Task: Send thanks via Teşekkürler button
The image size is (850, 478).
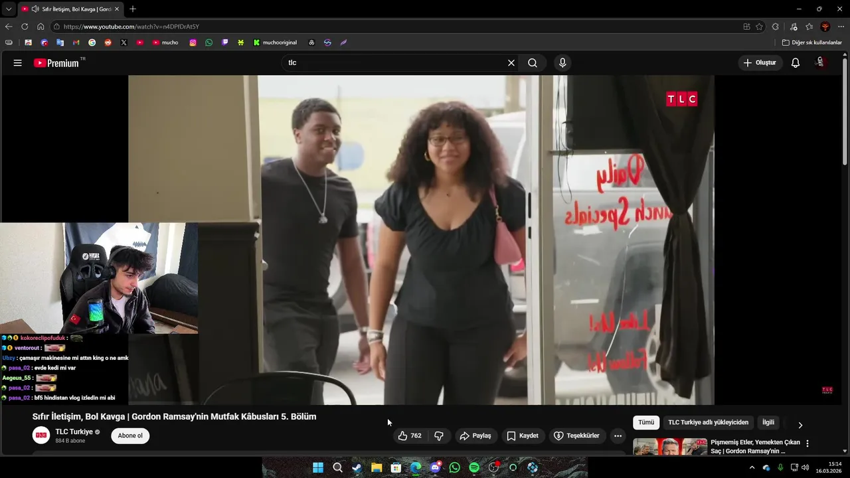Action: (576, 436)
